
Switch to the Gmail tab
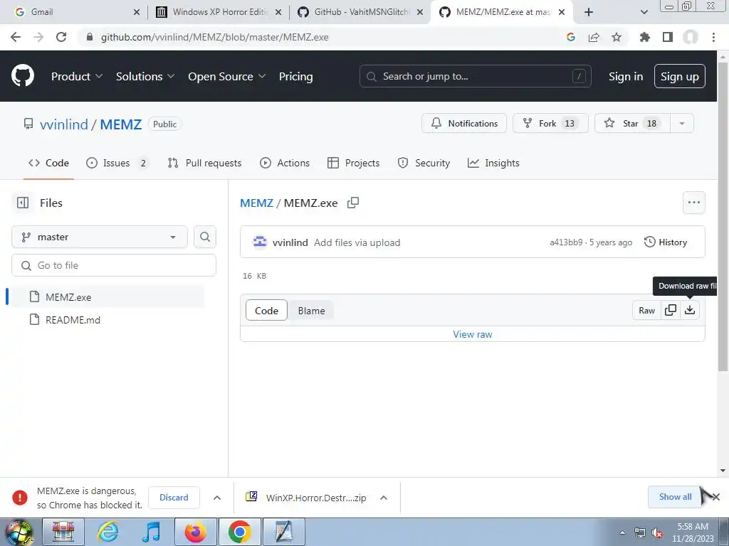(x=77, y=12)
